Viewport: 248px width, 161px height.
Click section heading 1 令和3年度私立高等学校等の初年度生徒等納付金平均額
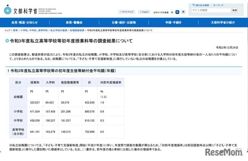62,71
